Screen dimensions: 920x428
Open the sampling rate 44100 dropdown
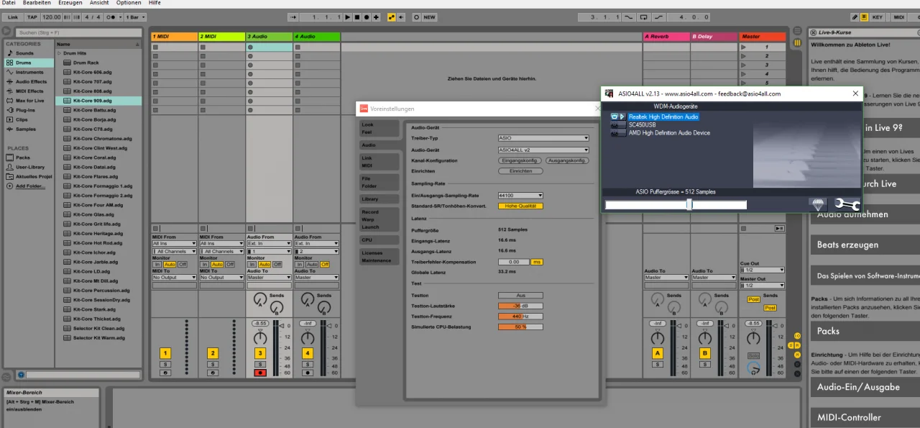tap(520, 195)
